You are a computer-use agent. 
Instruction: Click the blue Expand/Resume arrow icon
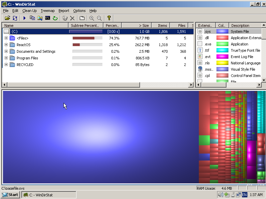point(24,18)
